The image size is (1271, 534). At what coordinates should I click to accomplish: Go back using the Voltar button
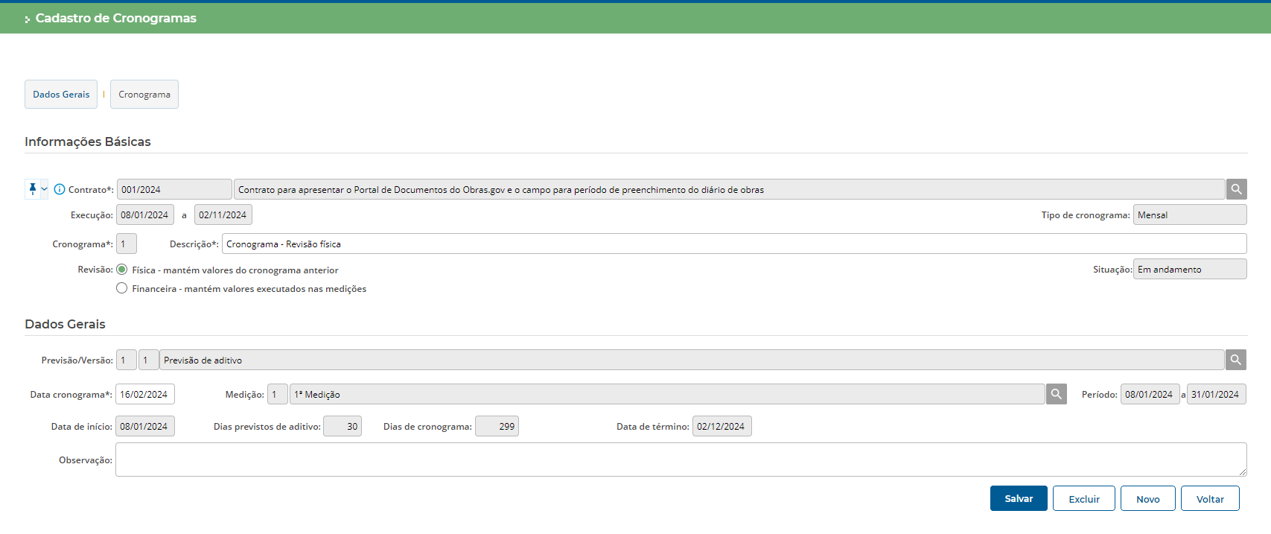coord(1210,499)
